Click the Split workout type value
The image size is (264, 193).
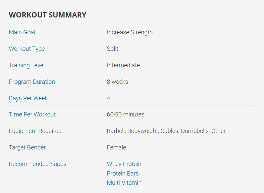tap(112, 49)
